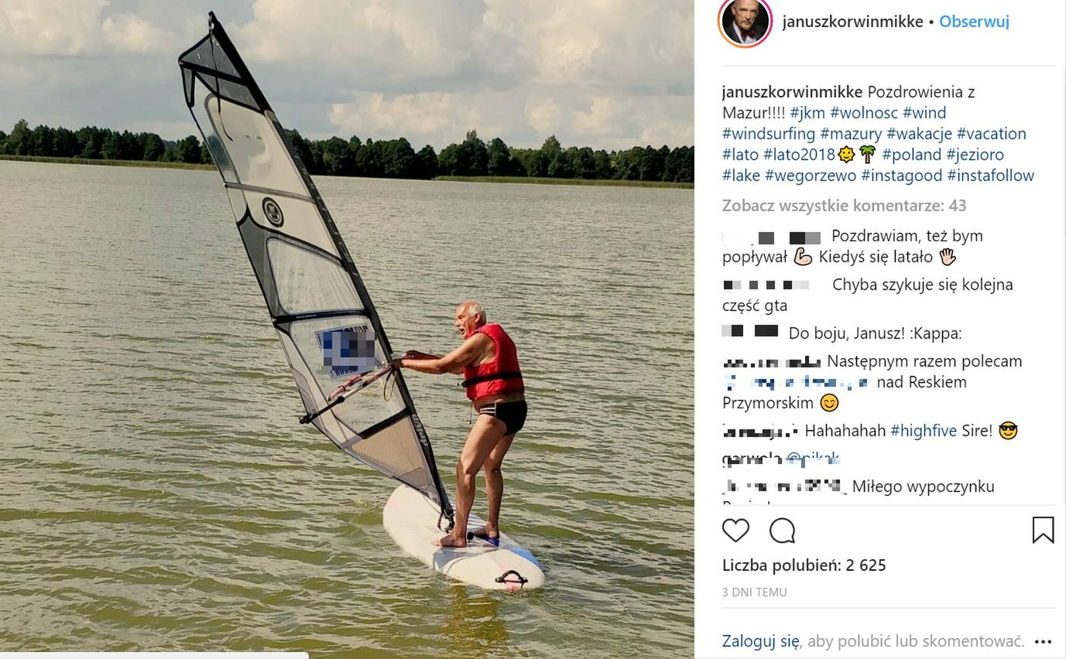This screenshot has width=1066, height=659.
Task: Open more options three-dot menu
Action: click(x=1044, y=642)
